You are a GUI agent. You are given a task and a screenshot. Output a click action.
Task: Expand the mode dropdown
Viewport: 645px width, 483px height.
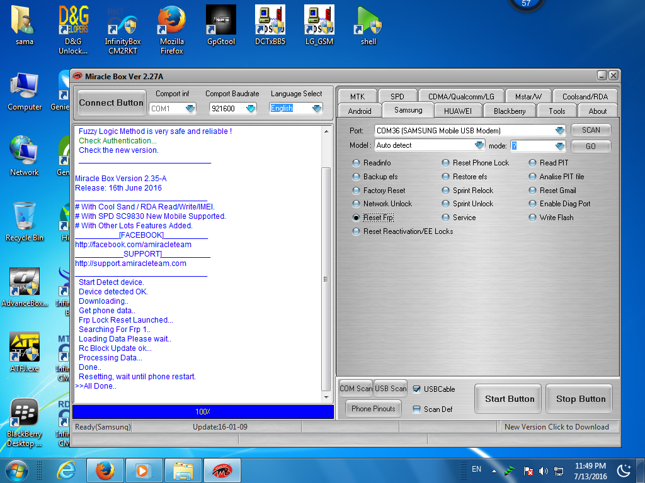[x=560, y=146]
